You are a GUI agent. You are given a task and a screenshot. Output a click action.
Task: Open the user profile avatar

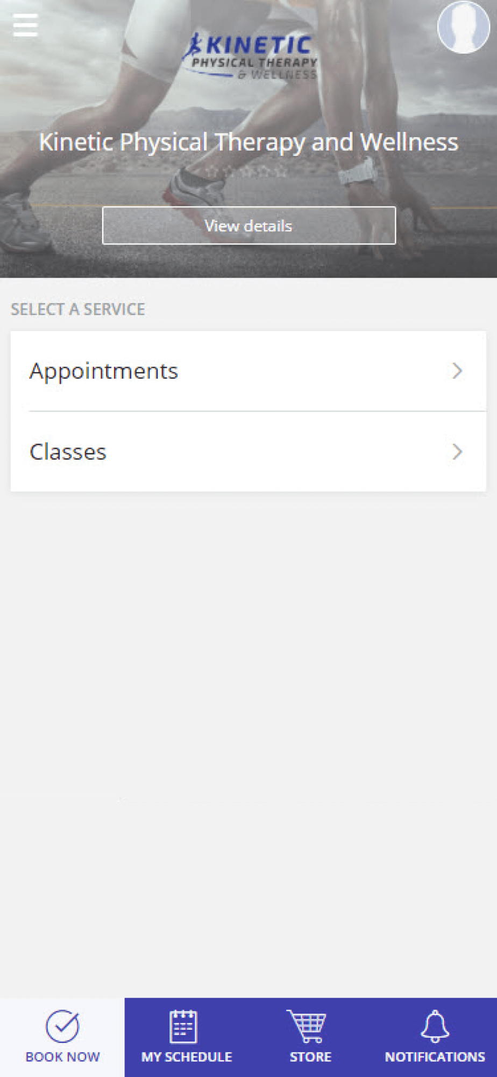tap(463, 27)
